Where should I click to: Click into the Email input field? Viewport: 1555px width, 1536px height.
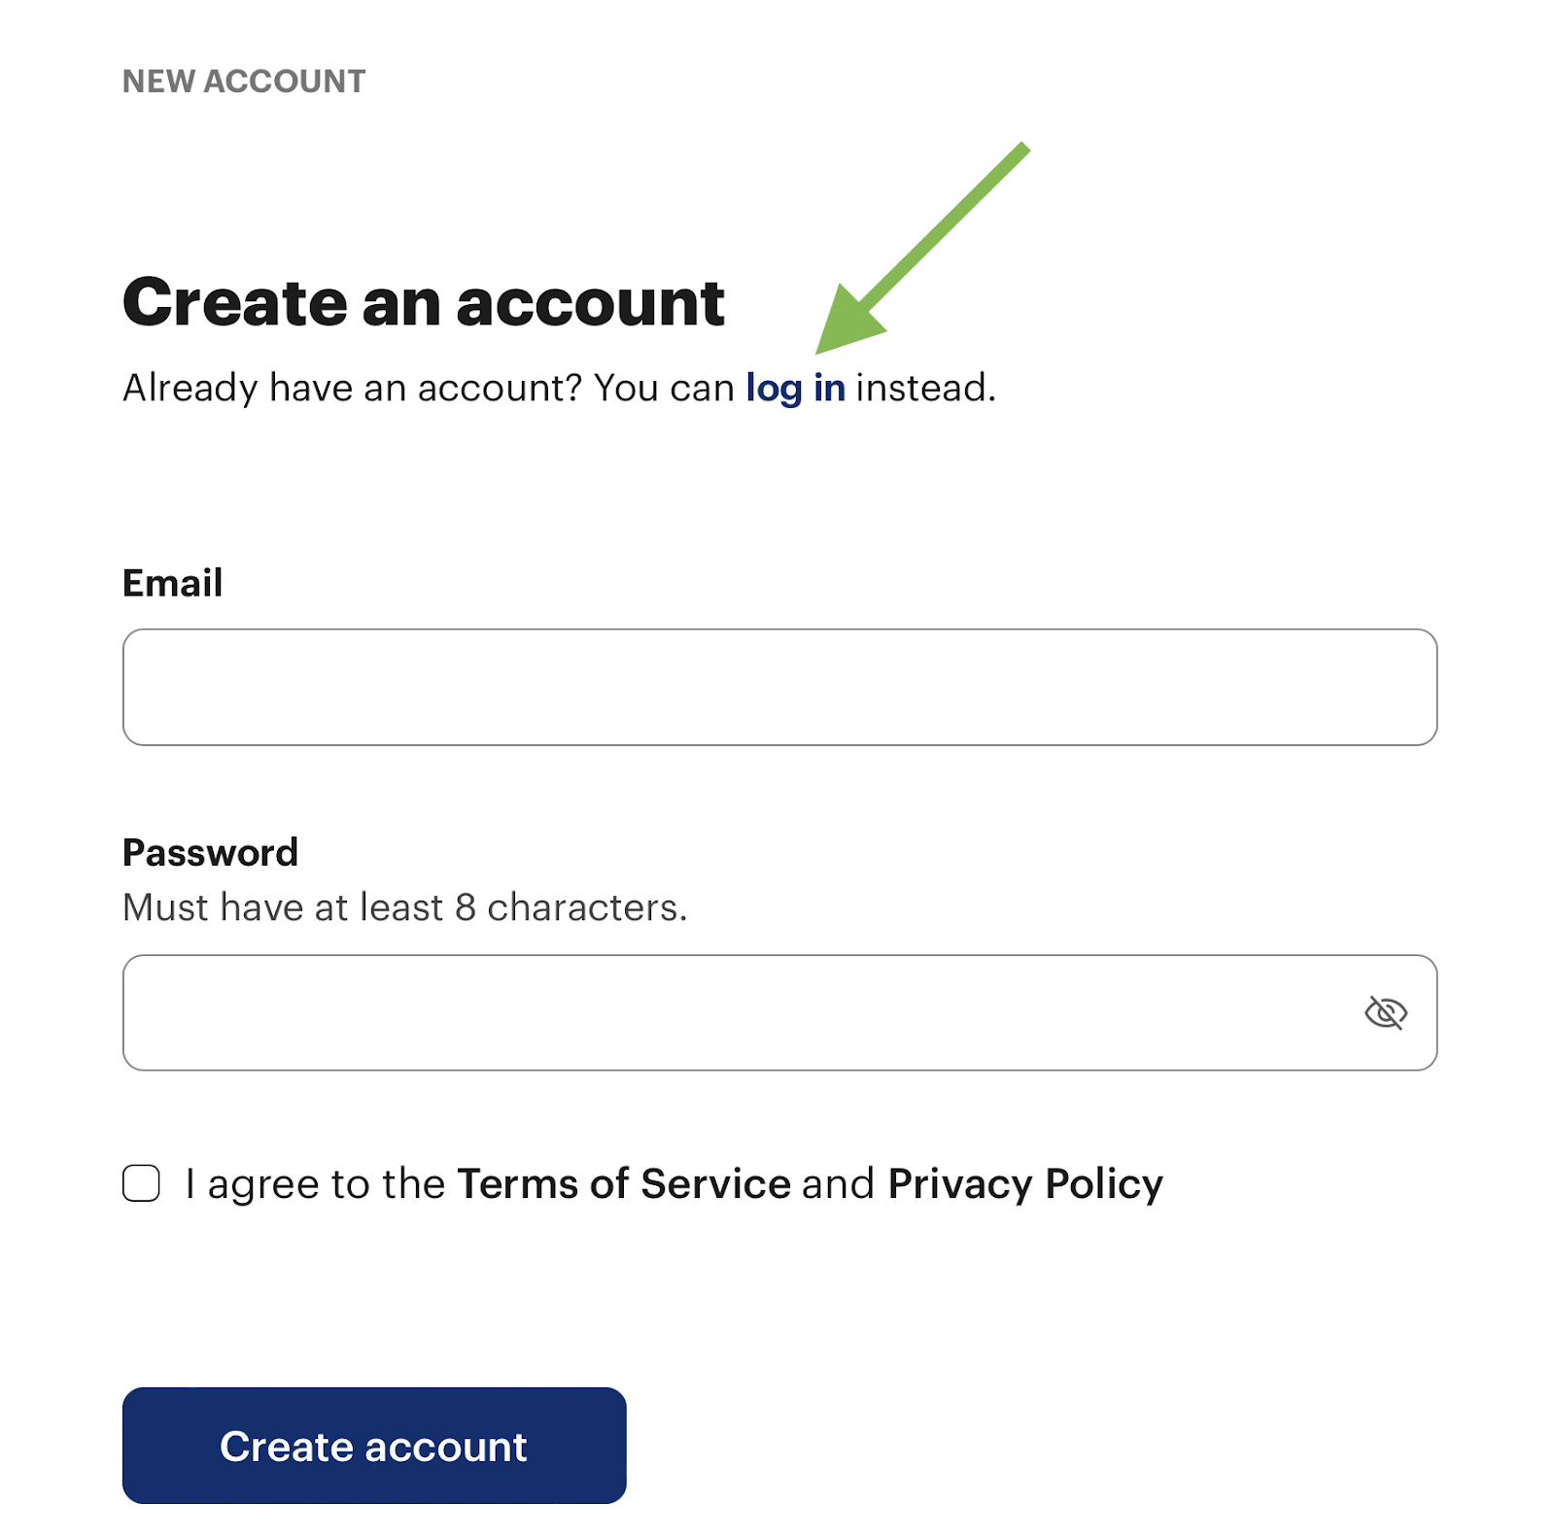tap(779, 687)
